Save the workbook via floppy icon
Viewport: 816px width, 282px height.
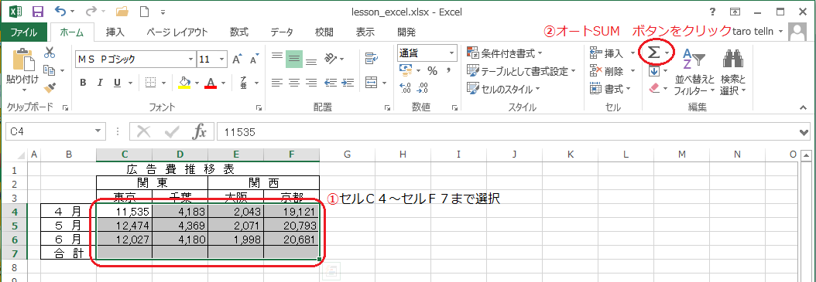[x=38, y=12]
